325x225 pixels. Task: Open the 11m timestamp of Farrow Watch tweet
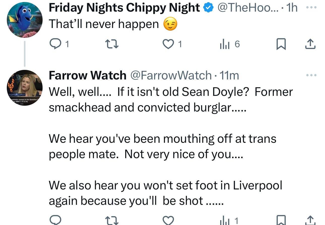(229, 75)
